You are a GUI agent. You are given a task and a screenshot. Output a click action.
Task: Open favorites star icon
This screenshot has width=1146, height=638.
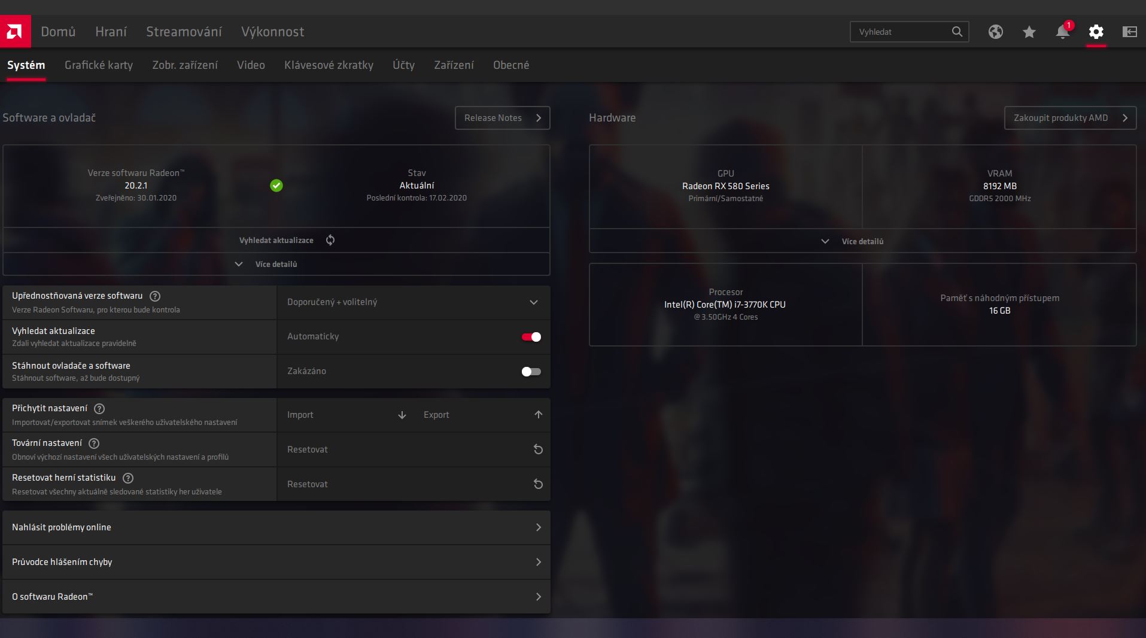tap(1029, 32)
